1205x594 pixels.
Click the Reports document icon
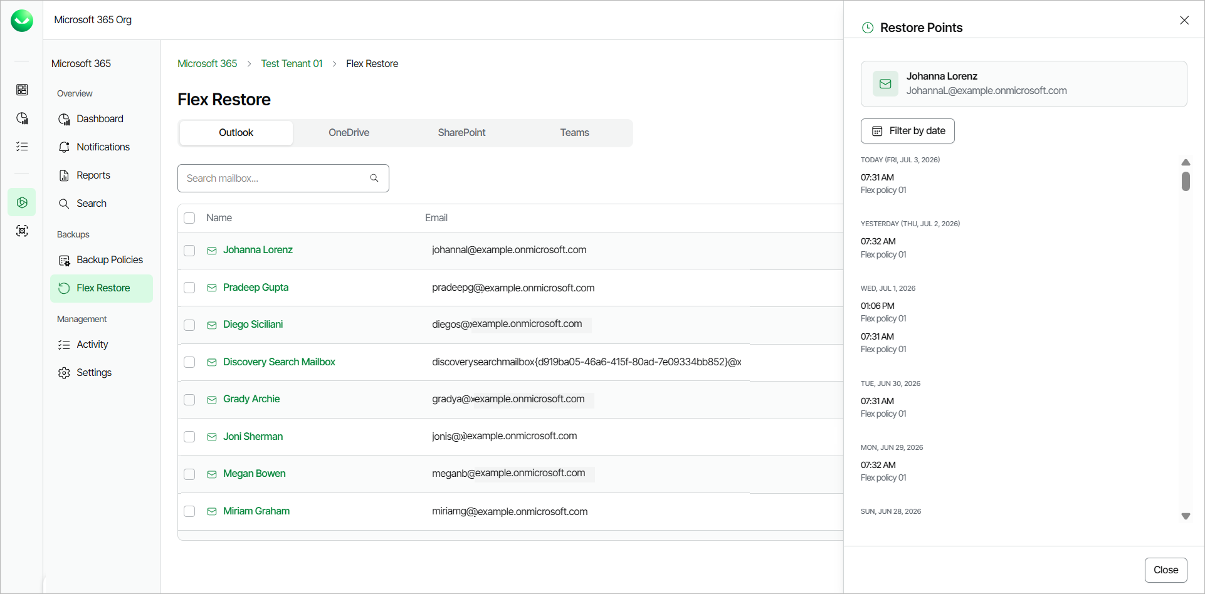(x=64, y=175)
